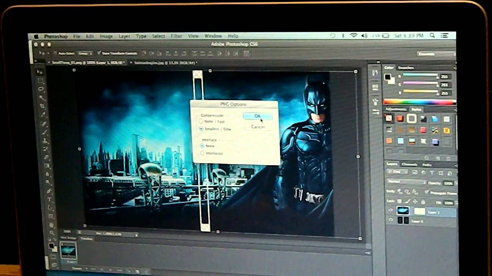This screenshot has height=276, width=492.
Task: Switch to the Adjustments tab
Action: (x=396, y=109)
